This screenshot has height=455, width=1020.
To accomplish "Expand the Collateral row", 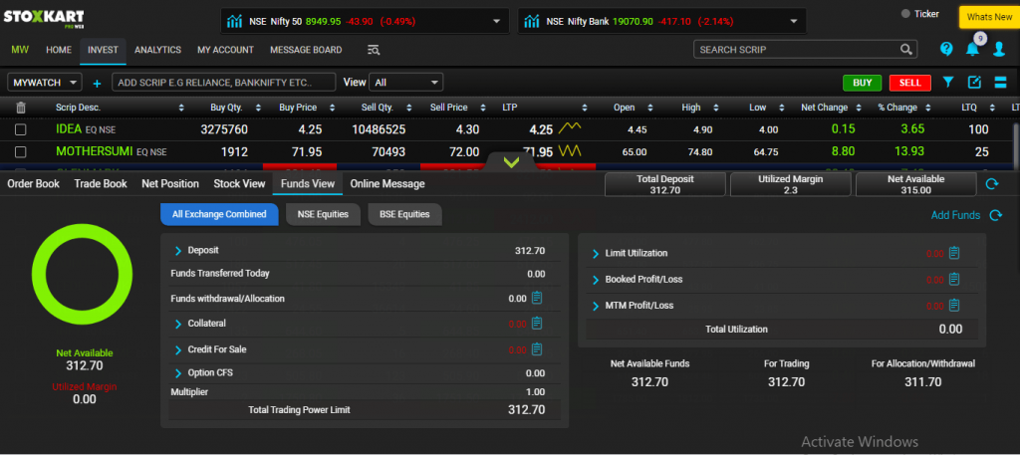I will pos(178,323).
